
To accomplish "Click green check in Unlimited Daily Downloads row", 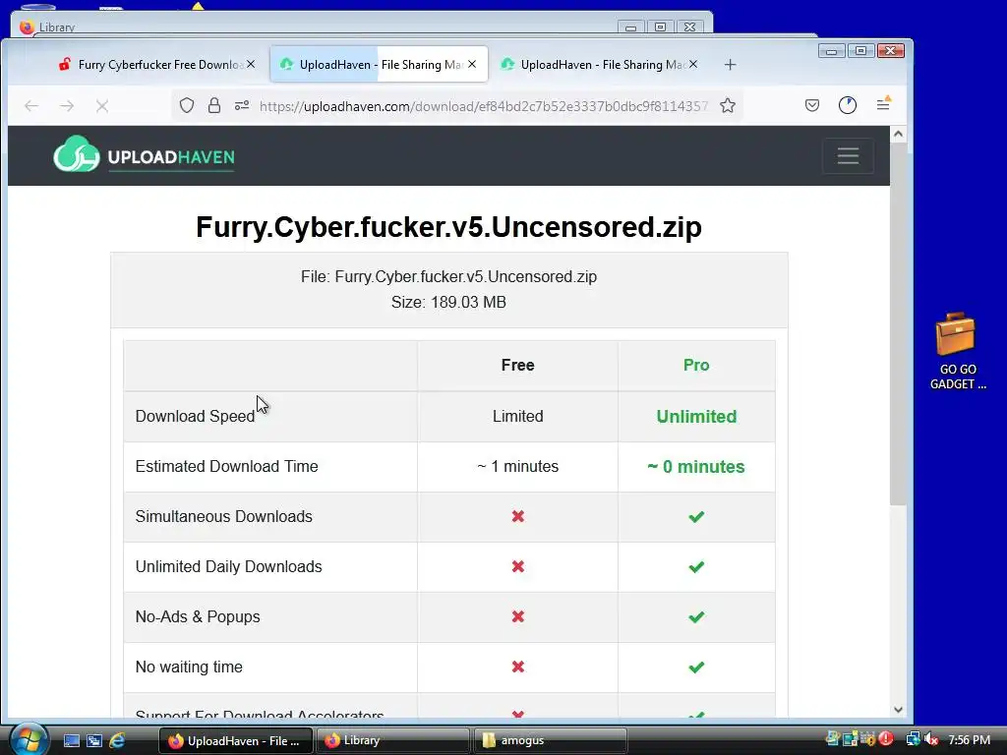I will pos(696,567).
